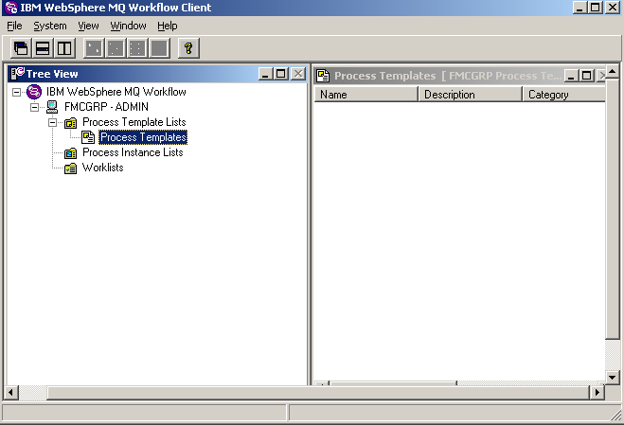This screenshot has width=624, height=425.
Task: Select IBM WebSphere MQ Workflow tree item
Action: pos(116,92)
